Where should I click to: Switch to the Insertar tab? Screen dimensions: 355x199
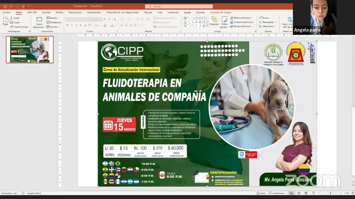pos(46,12)
